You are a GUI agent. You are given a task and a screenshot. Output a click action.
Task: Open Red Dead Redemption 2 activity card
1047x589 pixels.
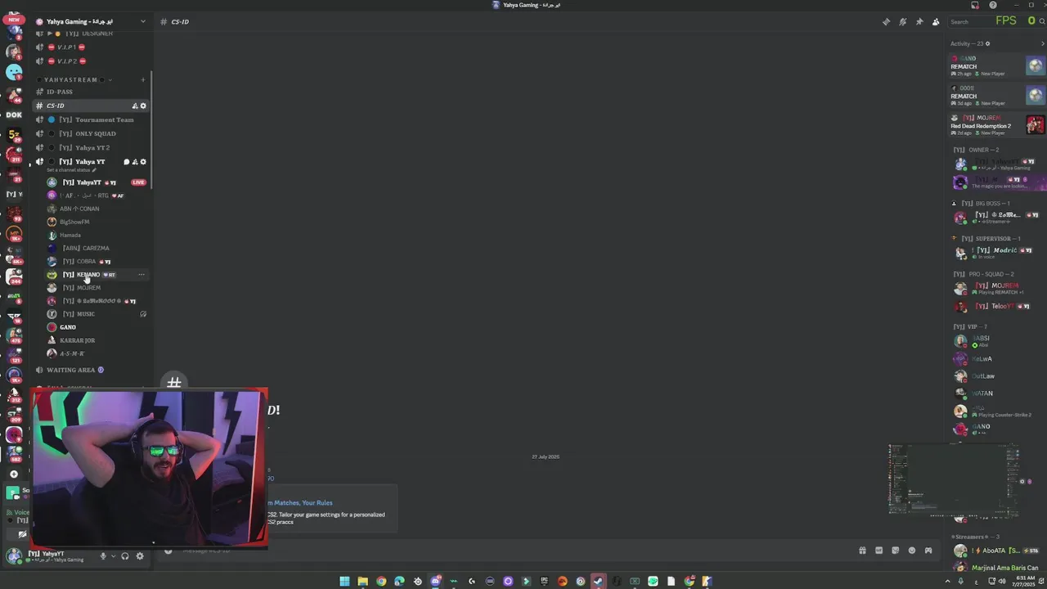(x=997, y=125)
